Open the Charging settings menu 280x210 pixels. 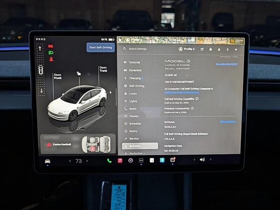[133, 78]
